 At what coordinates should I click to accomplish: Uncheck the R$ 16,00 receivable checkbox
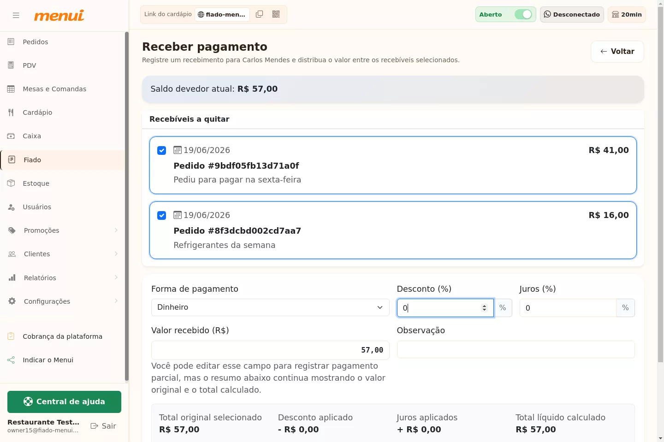[x=161, y=216]
